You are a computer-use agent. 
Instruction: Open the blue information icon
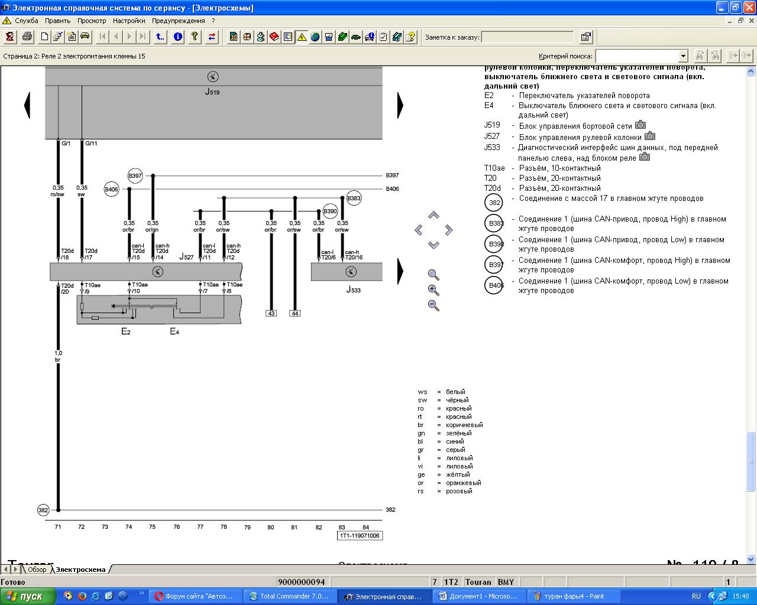click(177, 37)
